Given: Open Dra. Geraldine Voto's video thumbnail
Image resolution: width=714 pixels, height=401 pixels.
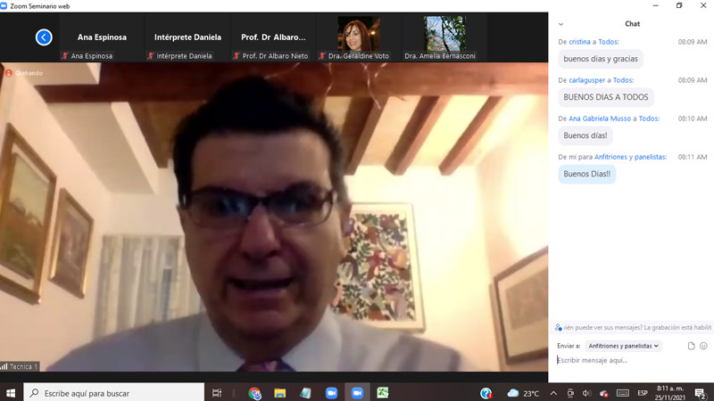Looking at the screenshot, I should tap(359, 37).
